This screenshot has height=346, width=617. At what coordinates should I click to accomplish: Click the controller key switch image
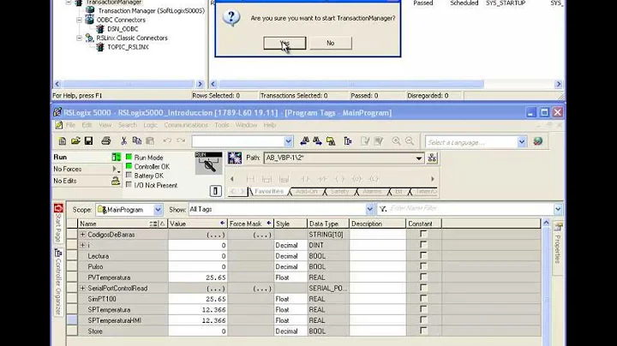coord(208,164)
